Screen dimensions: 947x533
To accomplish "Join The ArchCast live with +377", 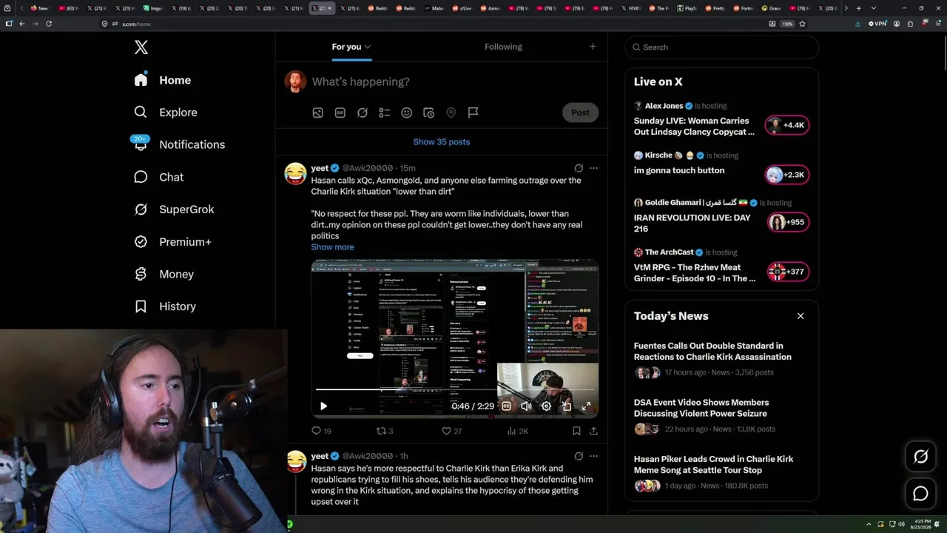I will [x=786, y=272].
